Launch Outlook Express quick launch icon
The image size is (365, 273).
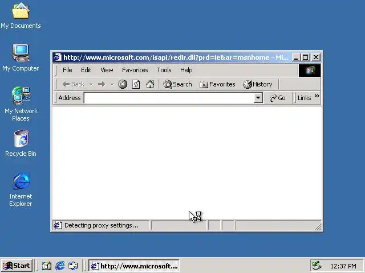pyautogui.click(x=74, y=266)
